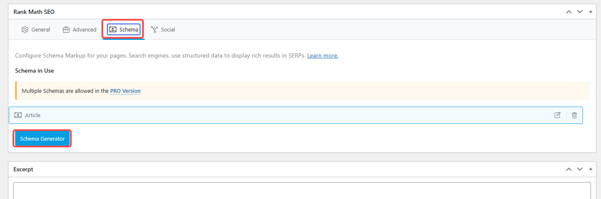Edit the Article schema

click(x=557, y=115)
